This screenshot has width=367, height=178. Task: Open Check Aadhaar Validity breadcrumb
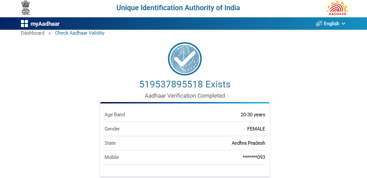(x=80, y=33)
